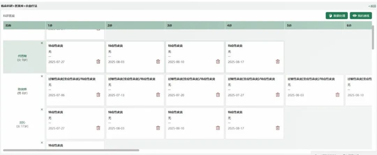Open the 2025-07-06 visit card
Image resolution: width=377 pixels, height=155 pixels.
[75, 90]
